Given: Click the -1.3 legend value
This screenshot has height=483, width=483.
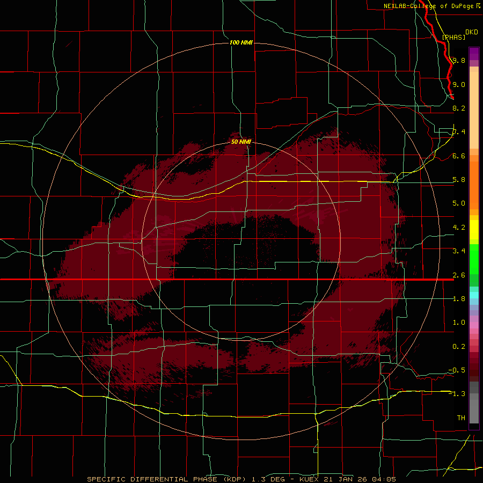Looking at the screenshot, I should 457,394.
